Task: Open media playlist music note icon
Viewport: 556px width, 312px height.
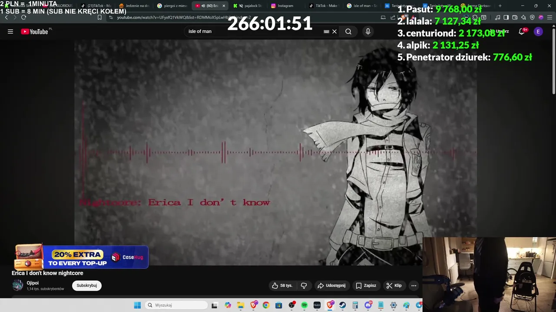Action: click(x=497, y=17)
